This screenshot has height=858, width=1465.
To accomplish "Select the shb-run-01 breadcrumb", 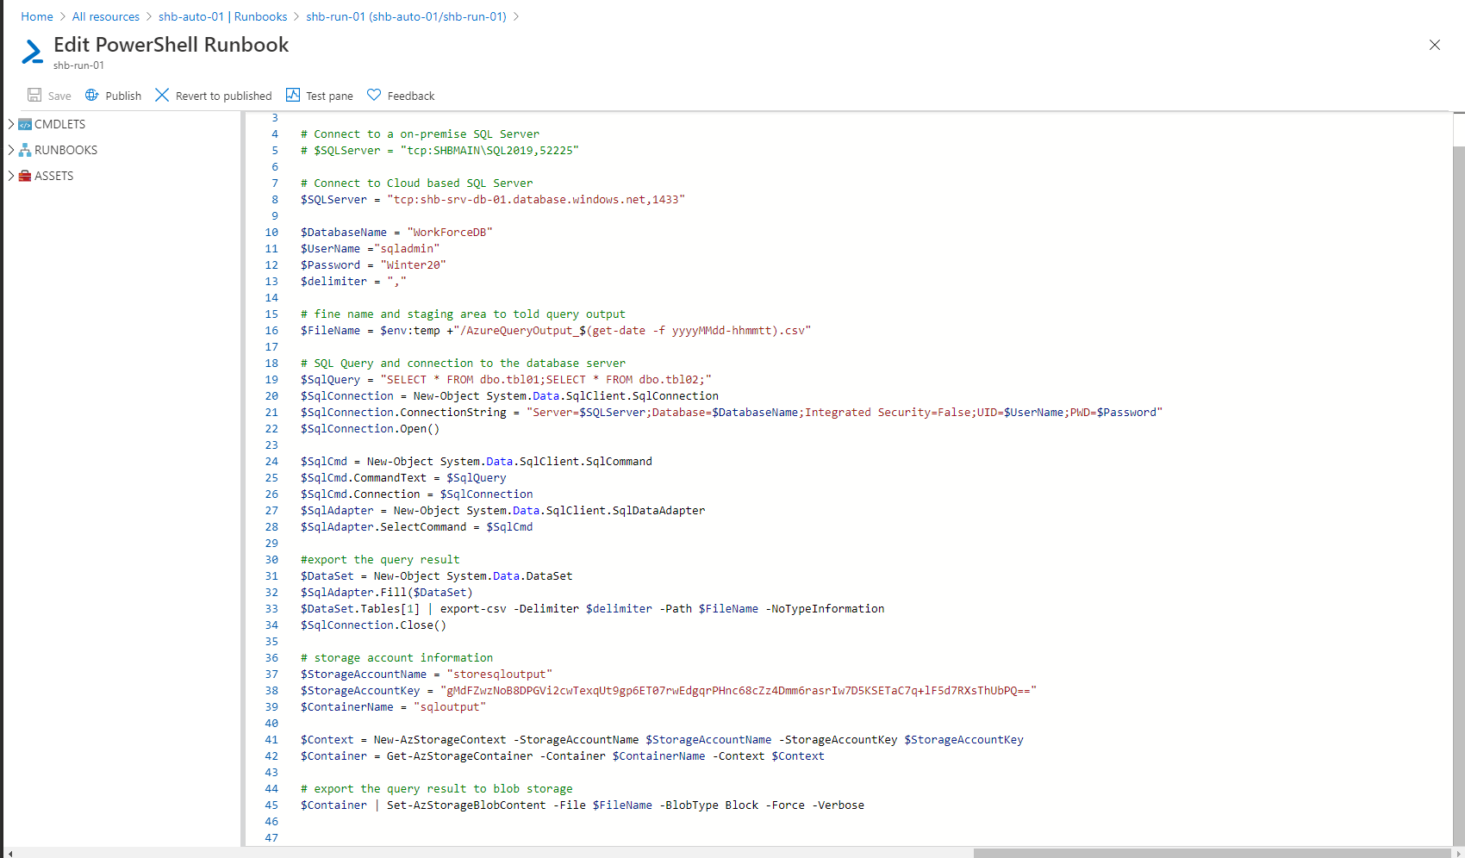I will pyautogui.click(x=405, y=16).
